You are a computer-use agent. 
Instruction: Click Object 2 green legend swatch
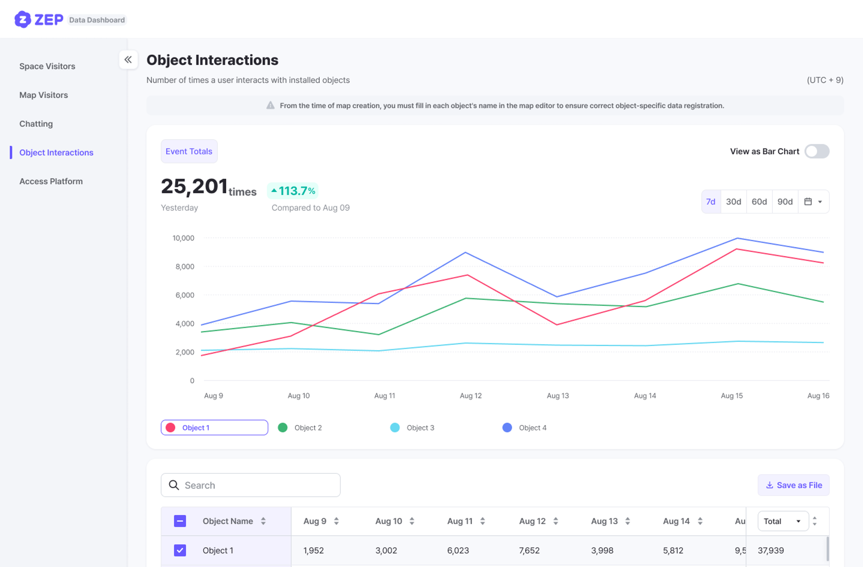coord(283,428)
